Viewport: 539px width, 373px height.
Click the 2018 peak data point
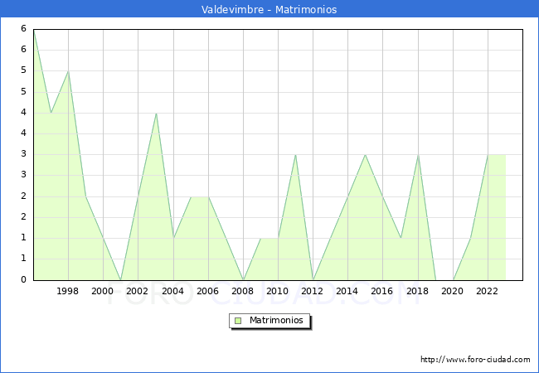pos(418,155)
